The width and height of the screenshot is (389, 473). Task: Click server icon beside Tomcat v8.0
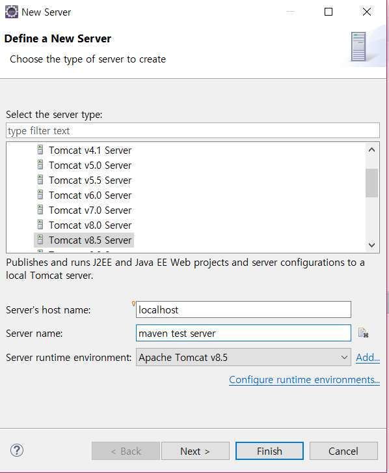(x=40, y=225)
